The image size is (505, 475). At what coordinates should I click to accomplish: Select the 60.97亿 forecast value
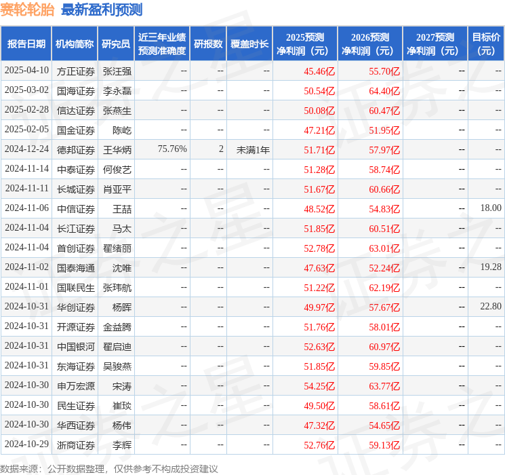[x=384, y=347]
